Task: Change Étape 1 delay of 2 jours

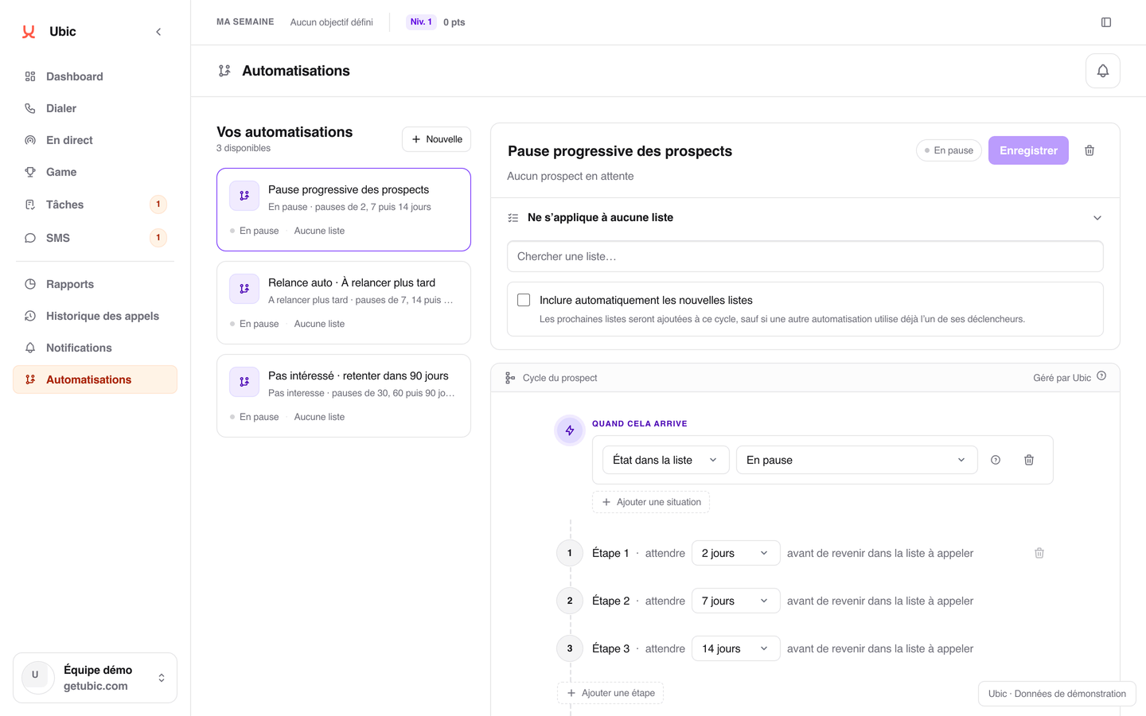Action: (735, 553)
